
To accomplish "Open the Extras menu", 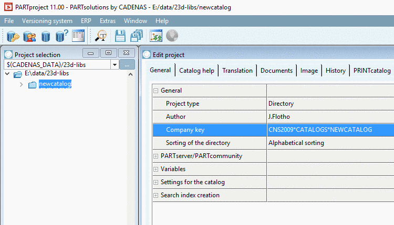I will 107,21.
